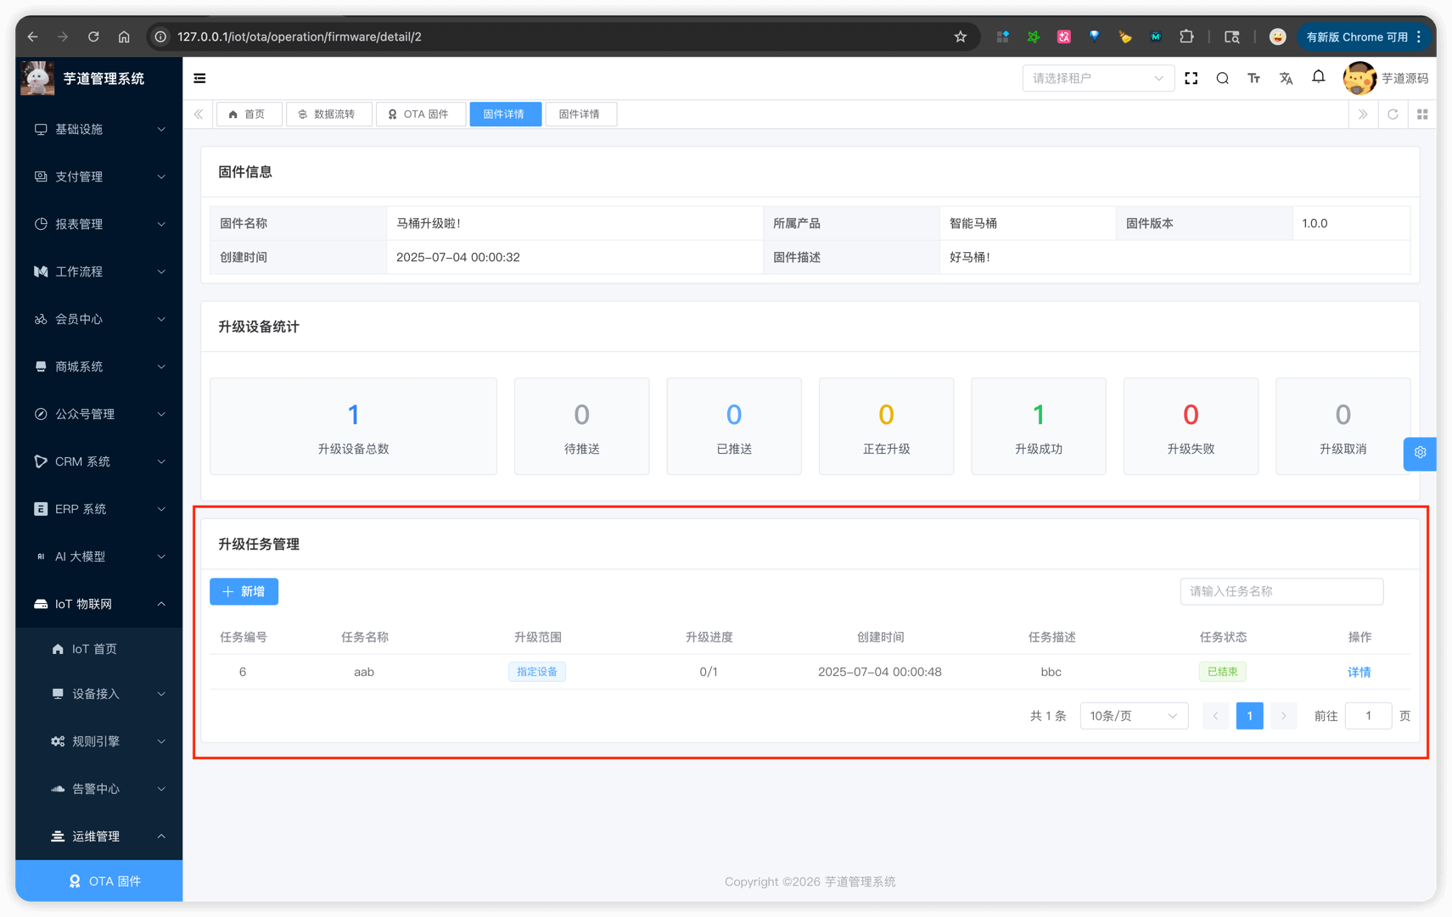Open IoT 首页 in the sidebar

[94, 649]
